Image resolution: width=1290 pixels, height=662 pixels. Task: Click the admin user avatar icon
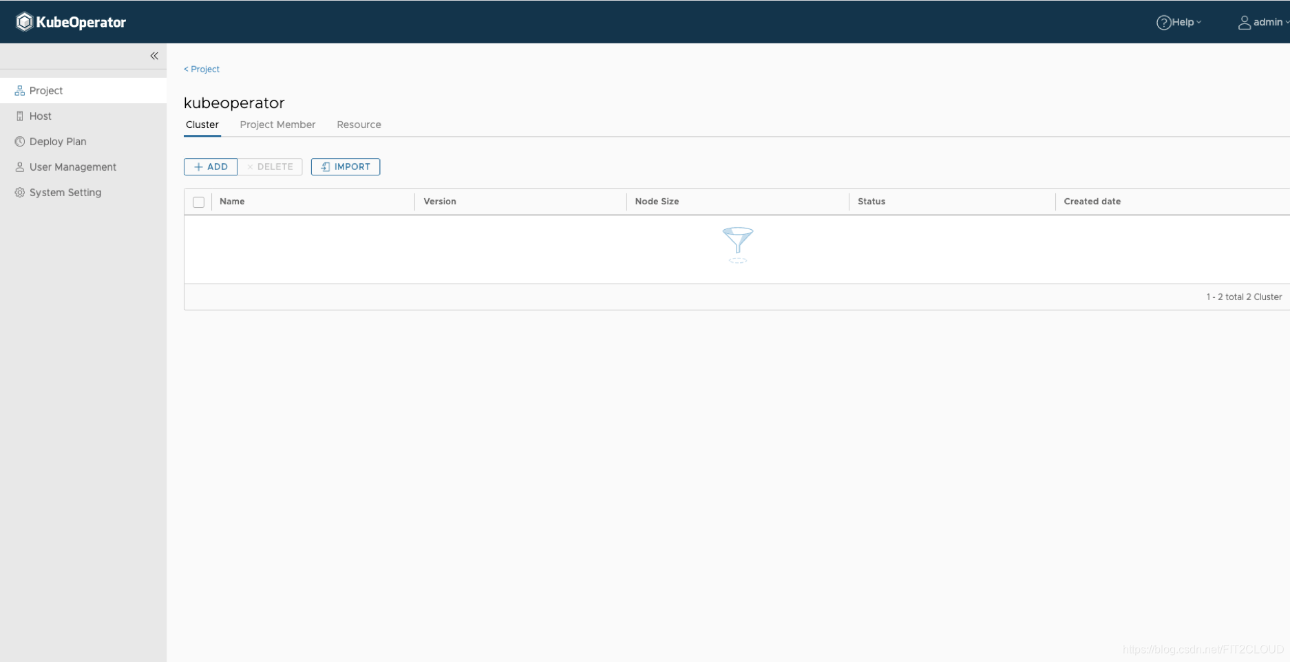click(1245, 23)
